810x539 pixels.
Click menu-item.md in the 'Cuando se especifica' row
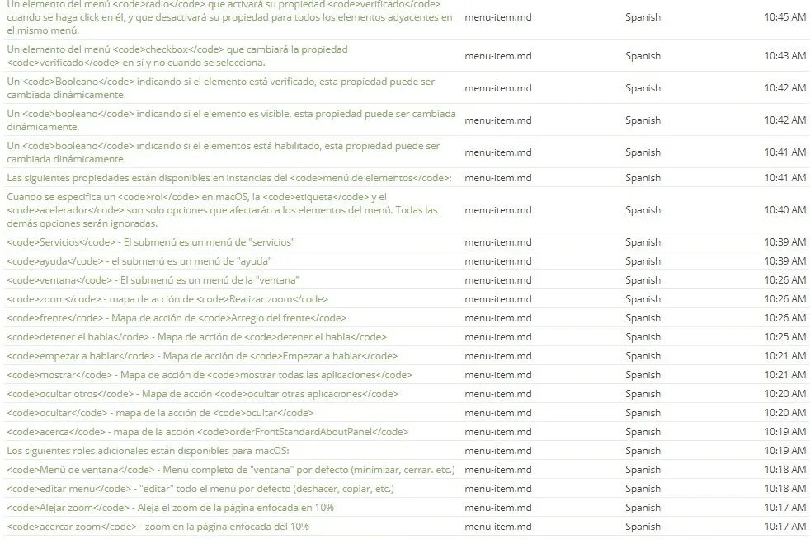click(x=498, y=210)
